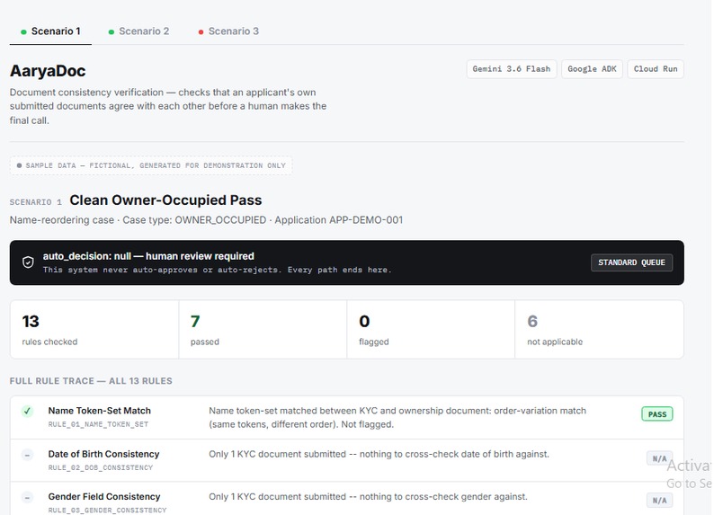Screen dimensions: 714x515
Task: Click N/A badge on Date of Birth Consistency
Action: click(x=659, y=458)
